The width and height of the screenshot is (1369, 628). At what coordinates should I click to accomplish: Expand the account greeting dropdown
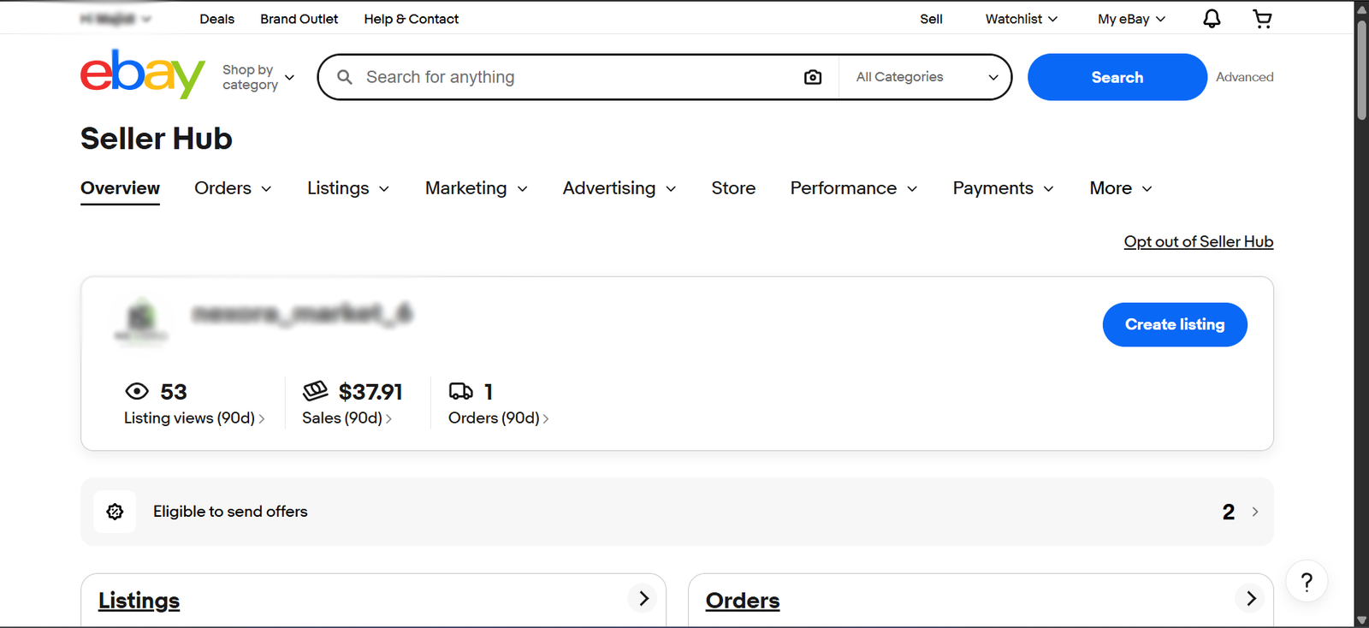[116, 19]
